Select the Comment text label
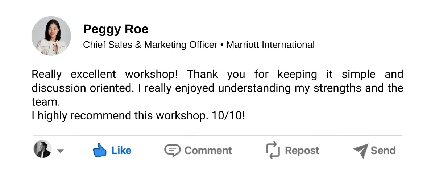 208,150
